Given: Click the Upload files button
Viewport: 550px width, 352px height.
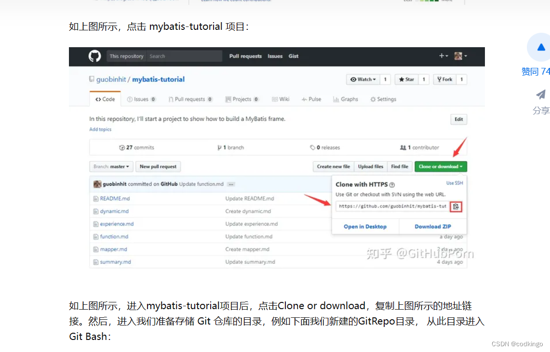Looking at the screenshot, I should coord(370,167).
